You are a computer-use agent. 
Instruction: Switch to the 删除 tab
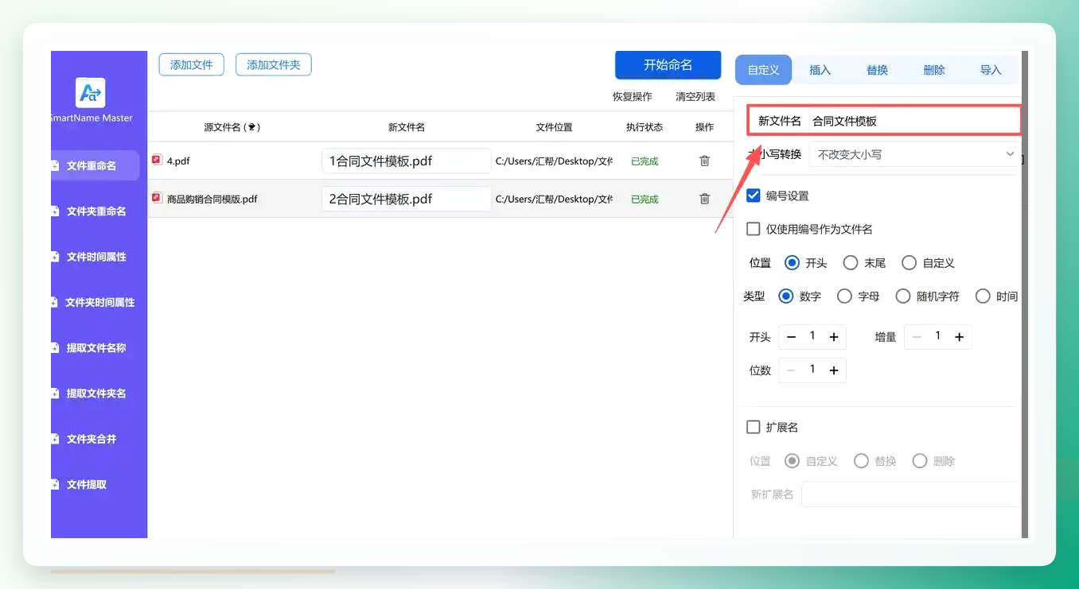[x=934, y=70]
